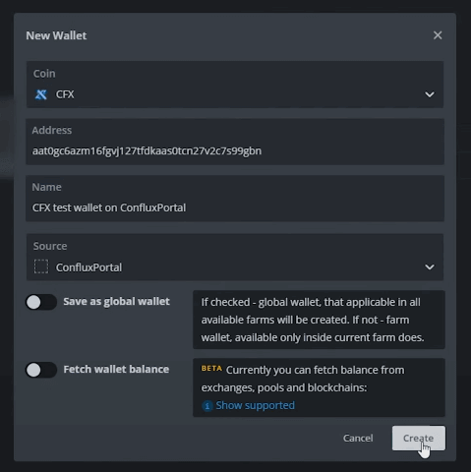The width and height of the screenshot is (471, 472).
Task: Open the Source dropdown showing ConfluxPortal
Action: (x=235, y=257)
